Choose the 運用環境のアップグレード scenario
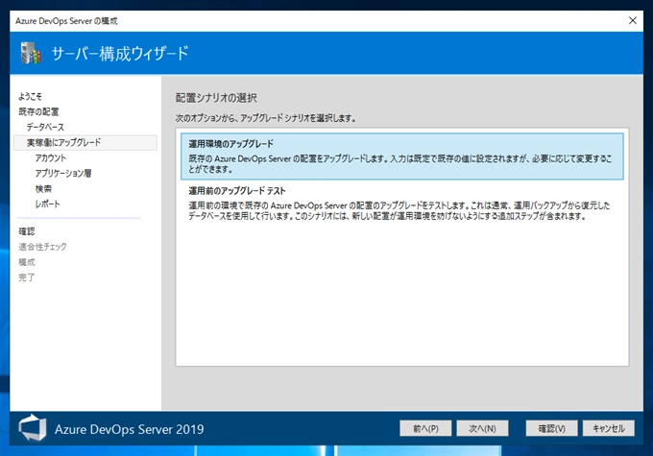653x456 pixels. [401, 156]
